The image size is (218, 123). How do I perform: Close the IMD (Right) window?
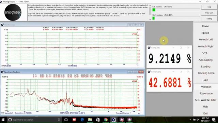[188, 72]
